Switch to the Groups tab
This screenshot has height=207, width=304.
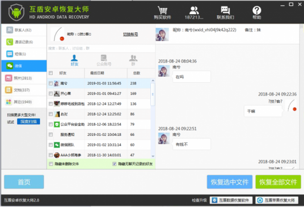coord(133,60)
